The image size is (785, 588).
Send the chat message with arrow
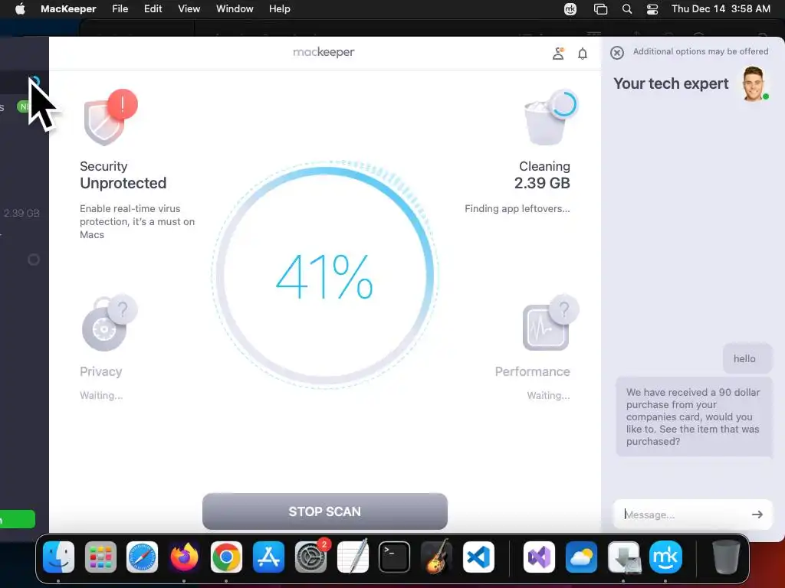(x=757, y=514)
